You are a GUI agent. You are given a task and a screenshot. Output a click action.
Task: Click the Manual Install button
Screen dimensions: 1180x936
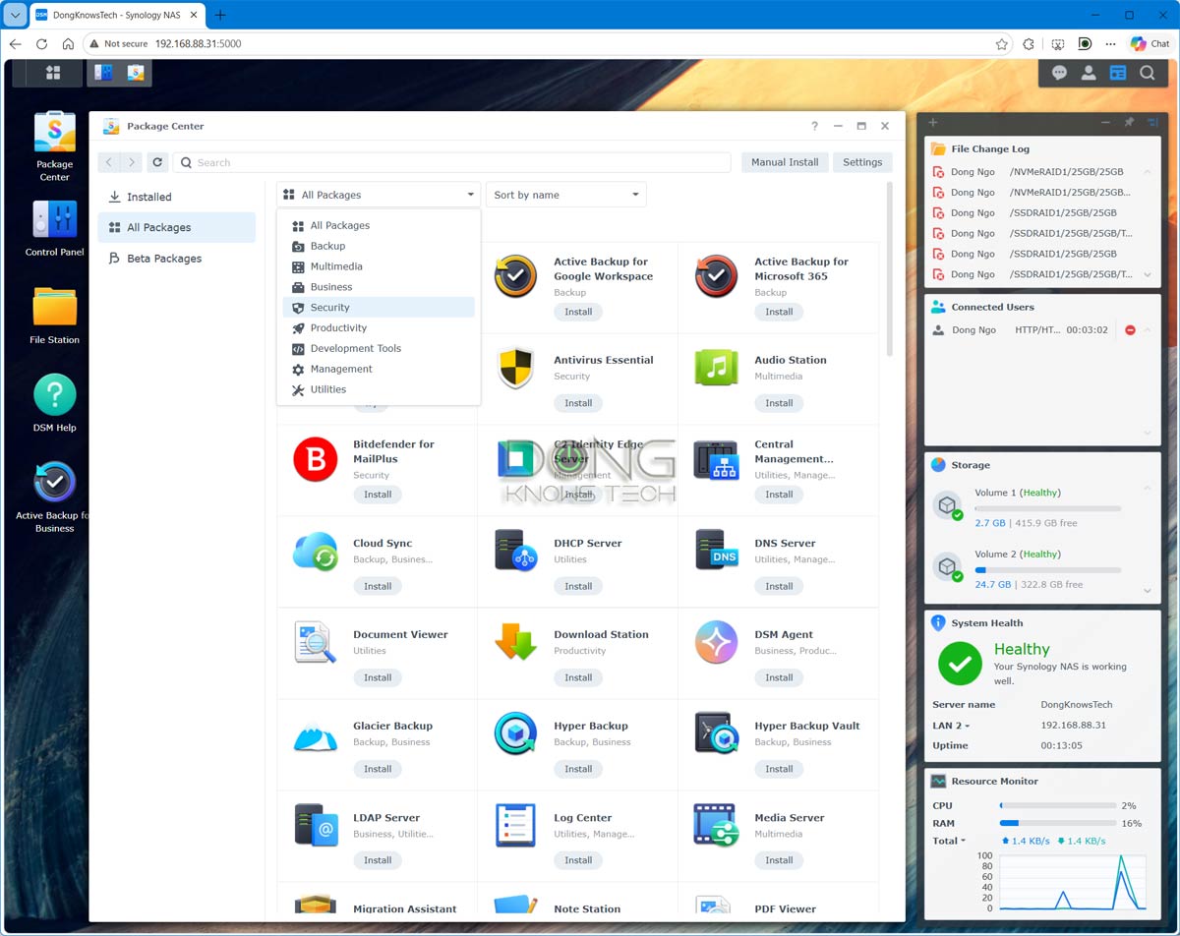(x=785, y=162)
